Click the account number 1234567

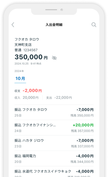pos(30,50)
